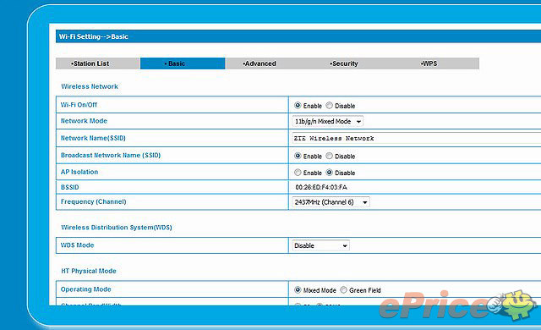Click the Network Name (SSID) text field
The height and width of the screenshot is (330, 541).
tap(417, 138)
